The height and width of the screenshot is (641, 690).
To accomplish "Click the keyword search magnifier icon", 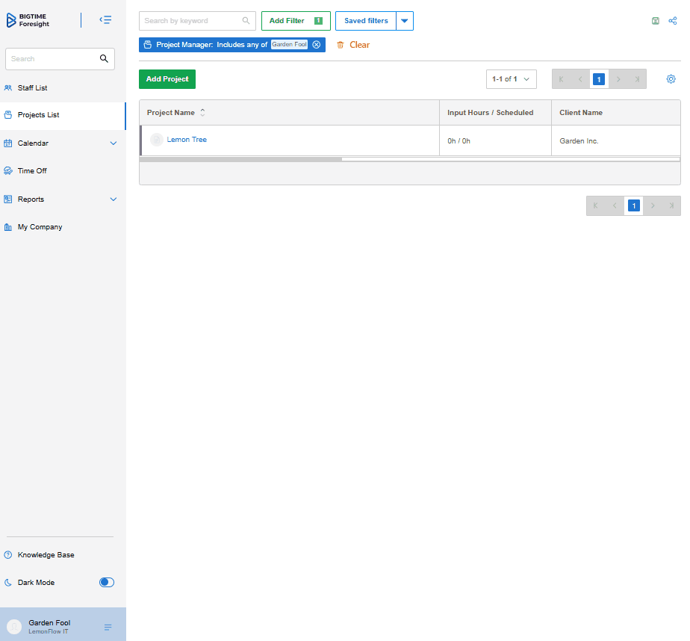I will pos(246,21).
